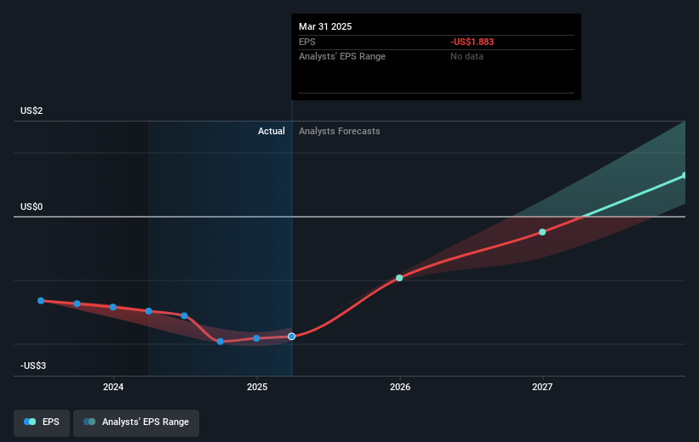699x442 pixels.
Task: Click the US$0 y-axis label
Action: pos(32,207)
